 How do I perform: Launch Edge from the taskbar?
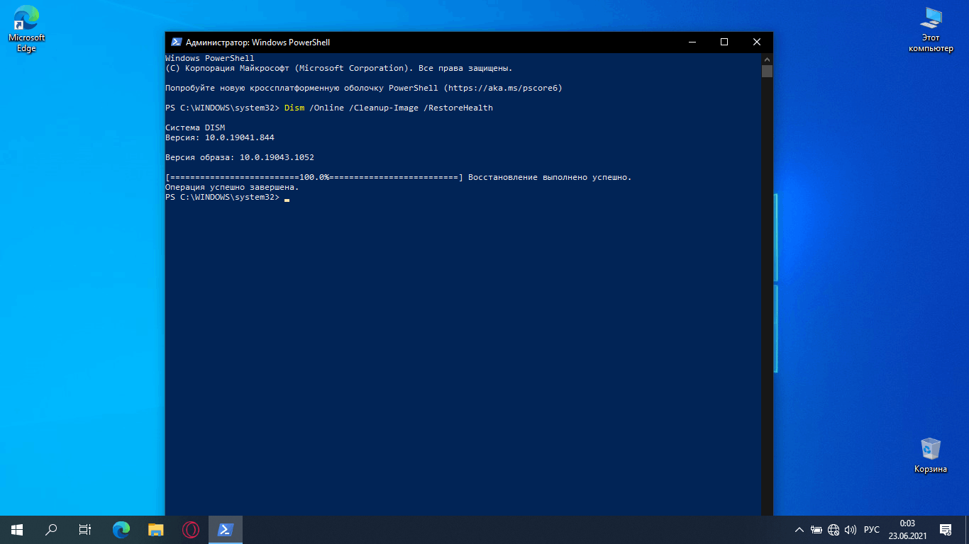121,529
